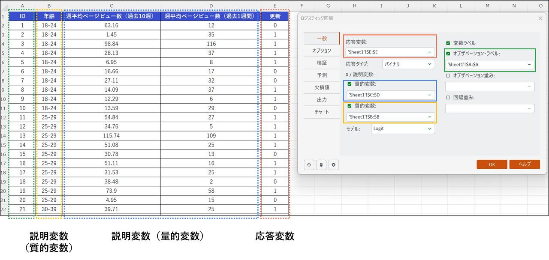Click the ヘルプ button
Screen dimensions: 549x260
[x=525, y=164]
